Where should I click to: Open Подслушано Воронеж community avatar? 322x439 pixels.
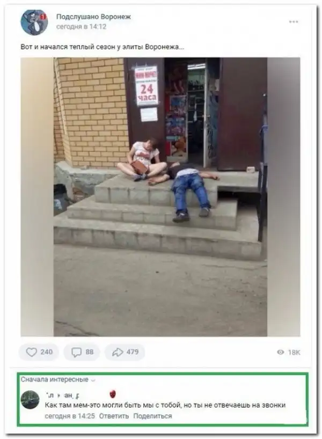tap(34, 22)
